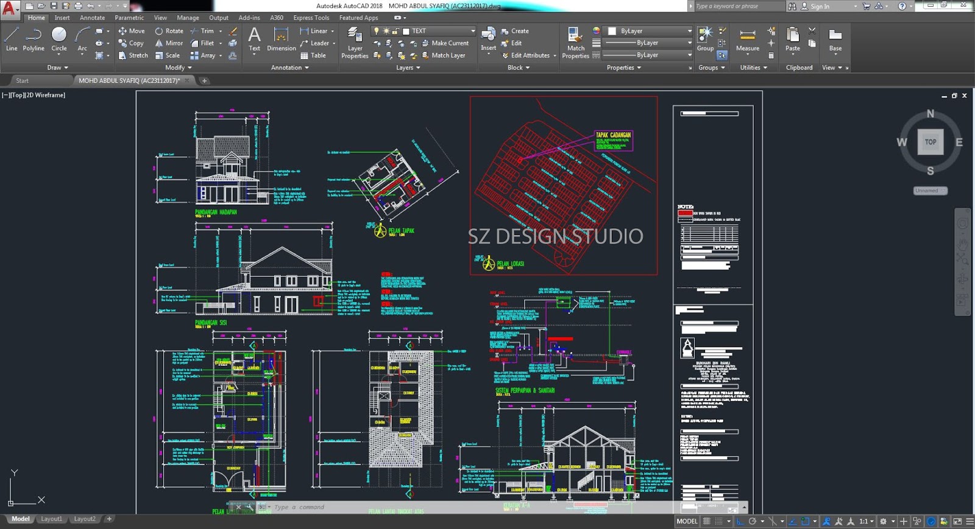Click in the command line input
The width and height of the screenshot is (975, 529).
tap(506, 507)
